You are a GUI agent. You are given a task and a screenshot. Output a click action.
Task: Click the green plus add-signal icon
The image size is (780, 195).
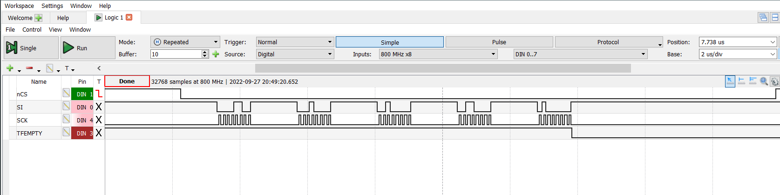(10, 68)
